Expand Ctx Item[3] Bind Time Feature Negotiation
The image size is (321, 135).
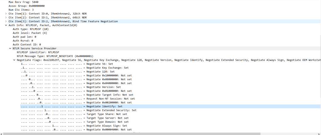click(x=6, y=21)
